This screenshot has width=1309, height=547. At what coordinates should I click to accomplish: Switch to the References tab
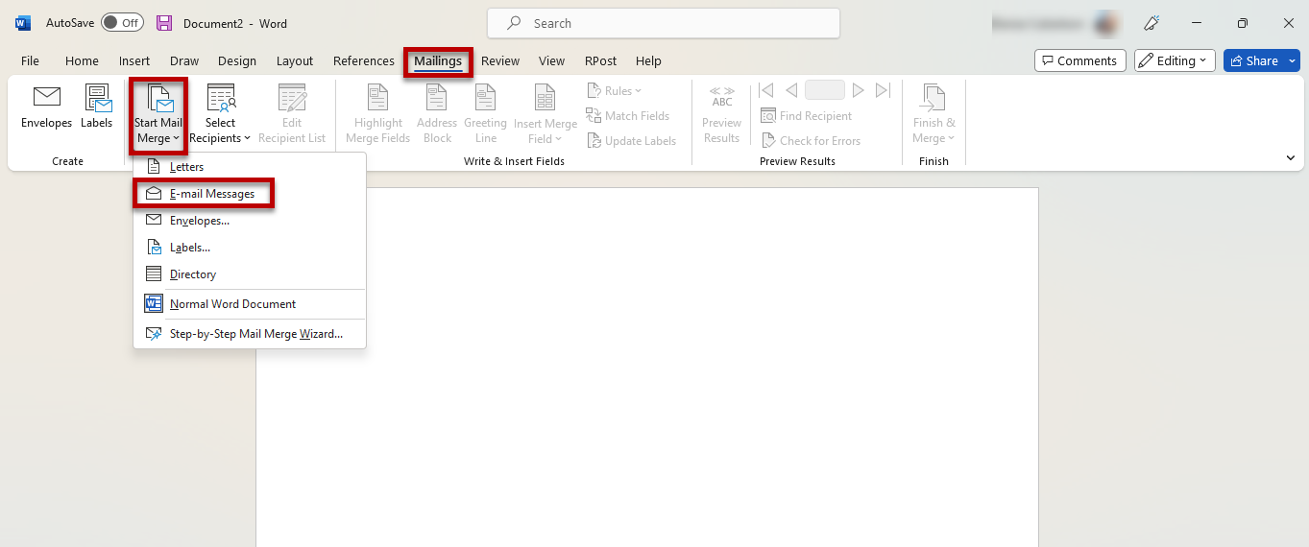click(363, 60)
